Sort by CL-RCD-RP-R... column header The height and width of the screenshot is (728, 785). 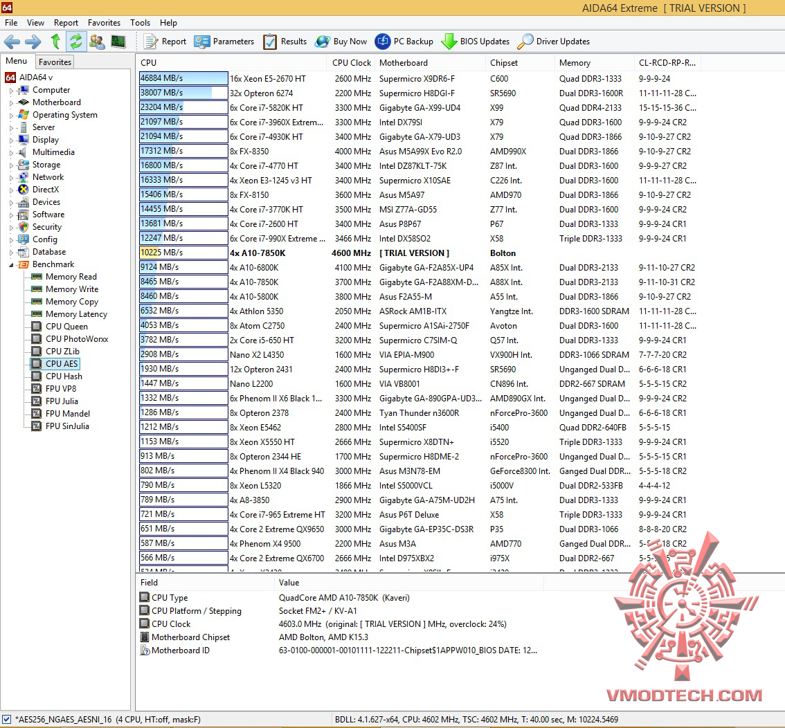click(667, 63)
